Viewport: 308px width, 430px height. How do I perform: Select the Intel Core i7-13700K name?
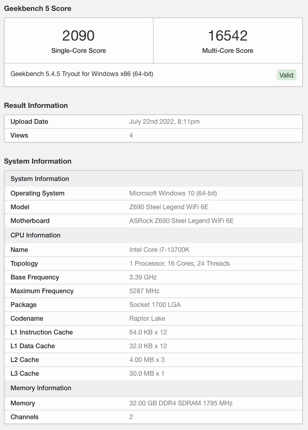coord(160,250)
